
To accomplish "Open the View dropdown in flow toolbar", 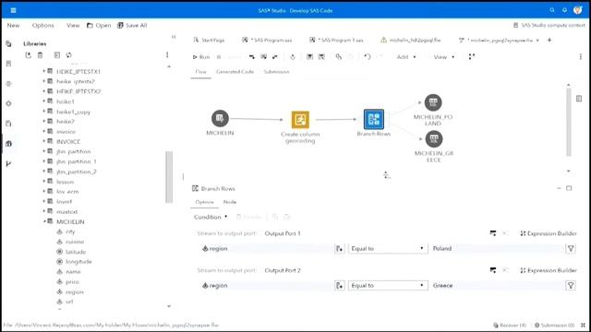I will 443,57.
